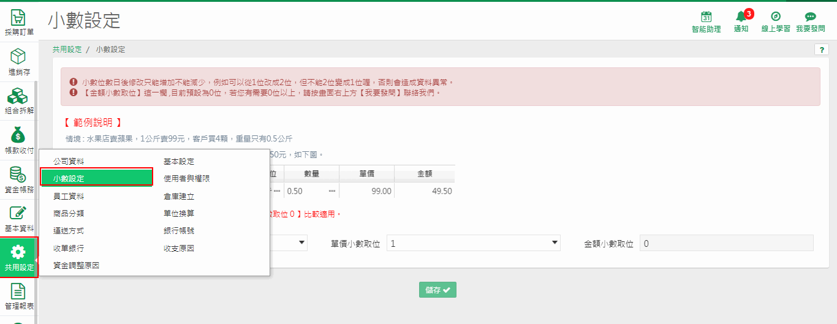The width and height of the screenshot is (837, 324).
Task: Select 倉庫建立 in the flyout menu
Action: [x=179, y=196]
